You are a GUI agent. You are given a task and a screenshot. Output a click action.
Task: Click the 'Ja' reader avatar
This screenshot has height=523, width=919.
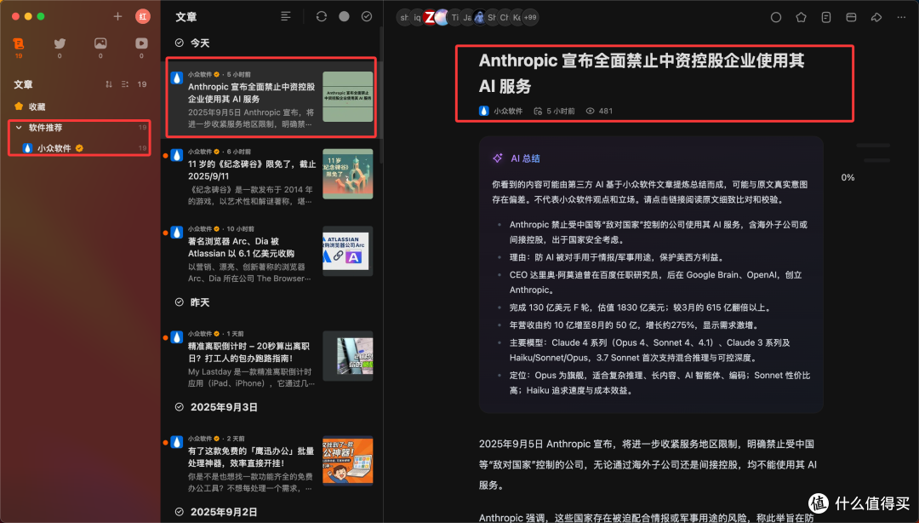467,18
